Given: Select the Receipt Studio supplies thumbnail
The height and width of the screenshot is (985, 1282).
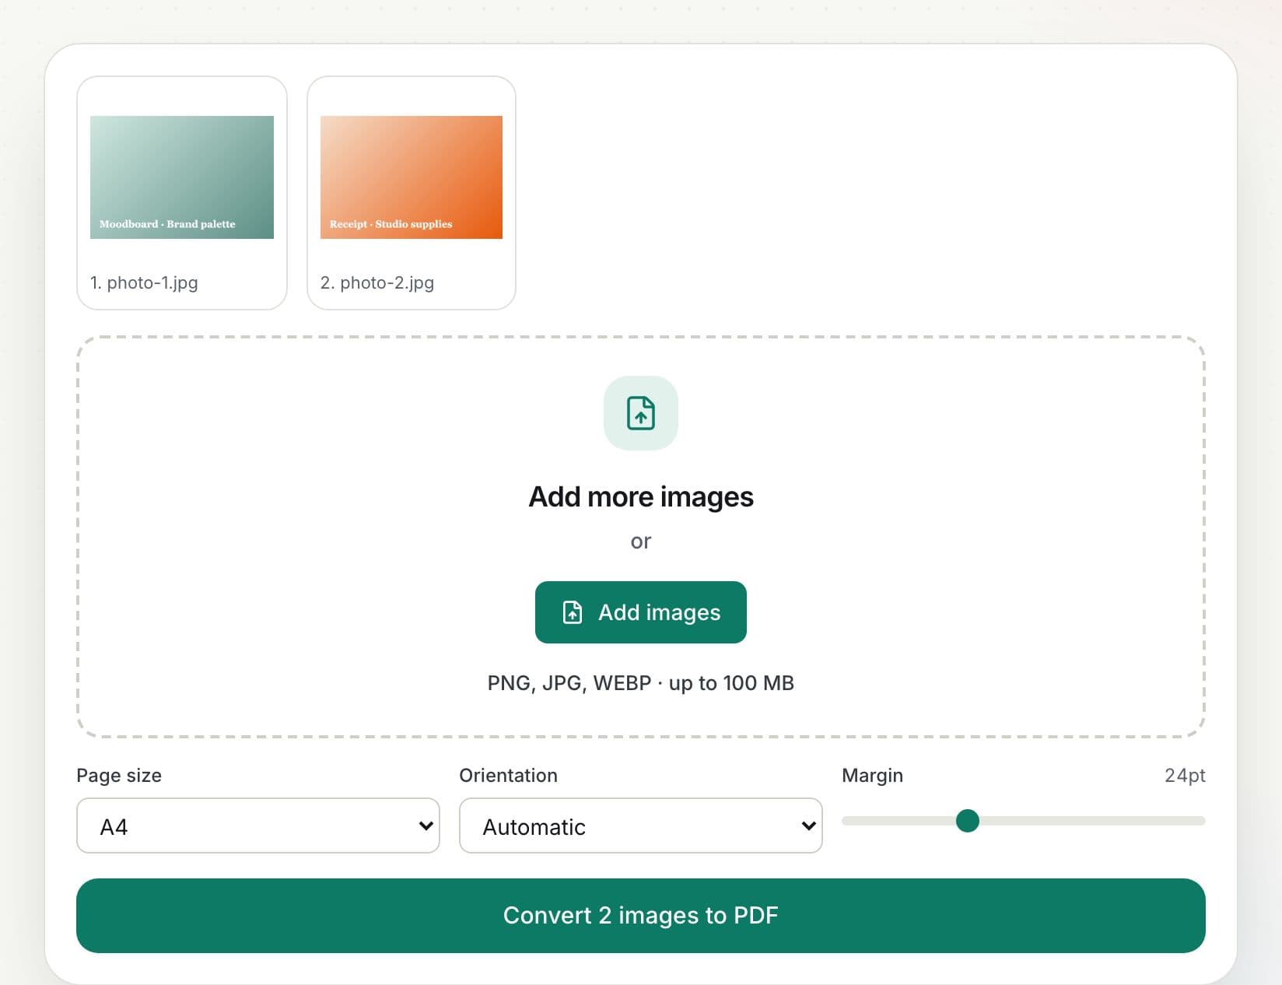Looking at the screenshot, I should (x=412, y=177).
